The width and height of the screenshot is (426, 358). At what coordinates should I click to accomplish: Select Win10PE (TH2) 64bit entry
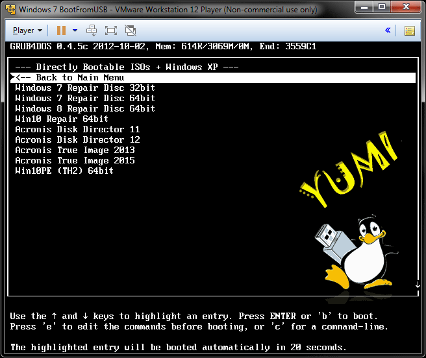click(x=64, y=171)
